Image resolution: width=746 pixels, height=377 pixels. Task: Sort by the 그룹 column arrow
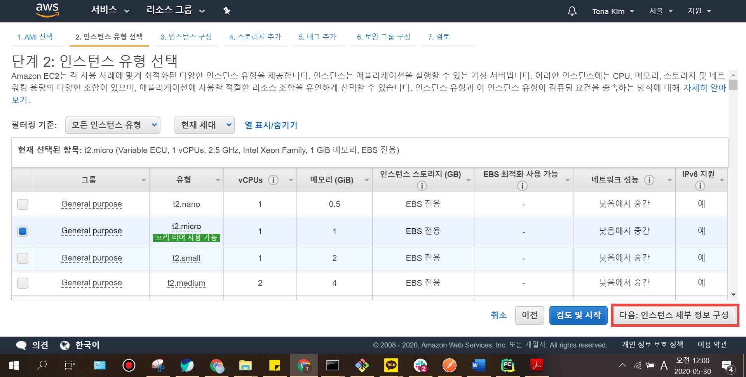tap(144, 180)
